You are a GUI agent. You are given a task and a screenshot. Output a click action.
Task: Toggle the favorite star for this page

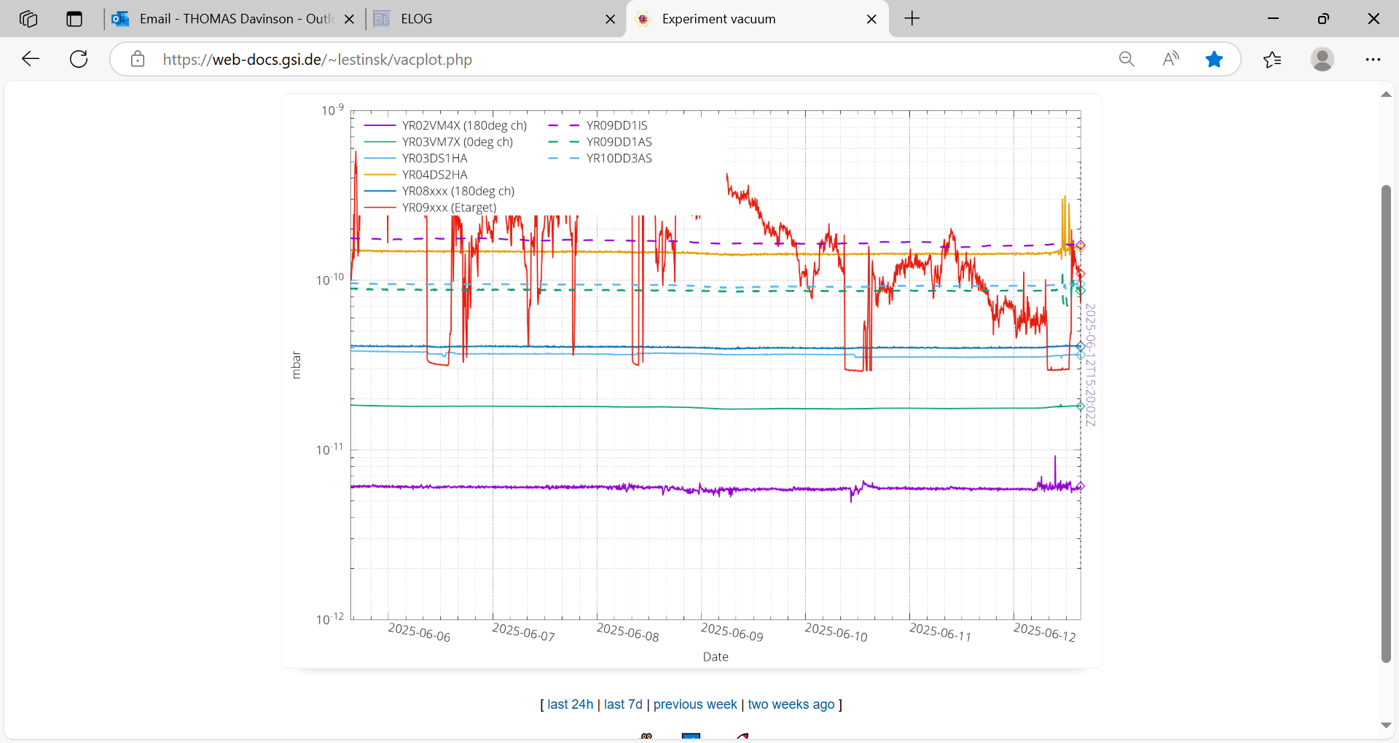pos(1214,59)
